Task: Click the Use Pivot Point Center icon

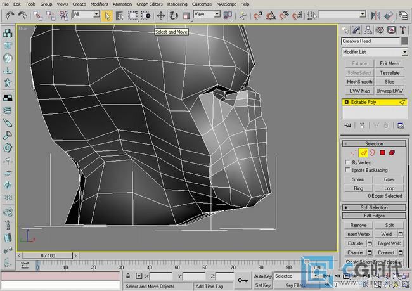Action: 228,15
